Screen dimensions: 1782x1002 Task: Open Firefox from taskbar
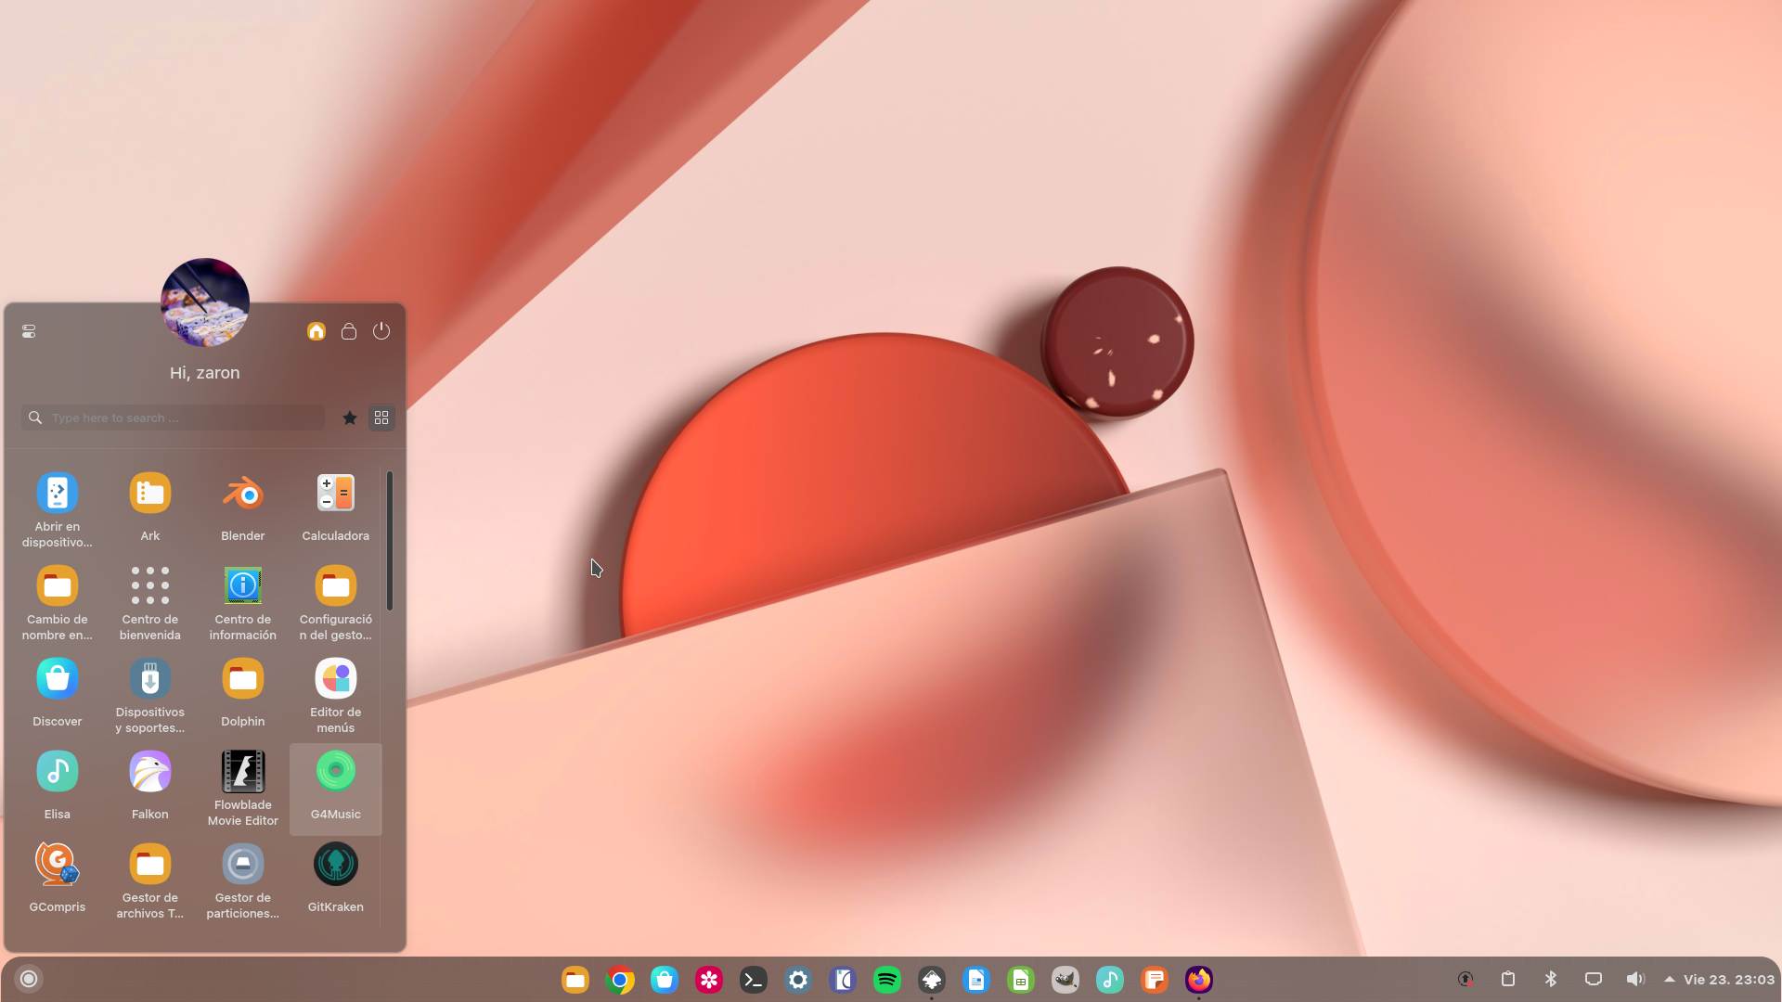(1199, 980)
